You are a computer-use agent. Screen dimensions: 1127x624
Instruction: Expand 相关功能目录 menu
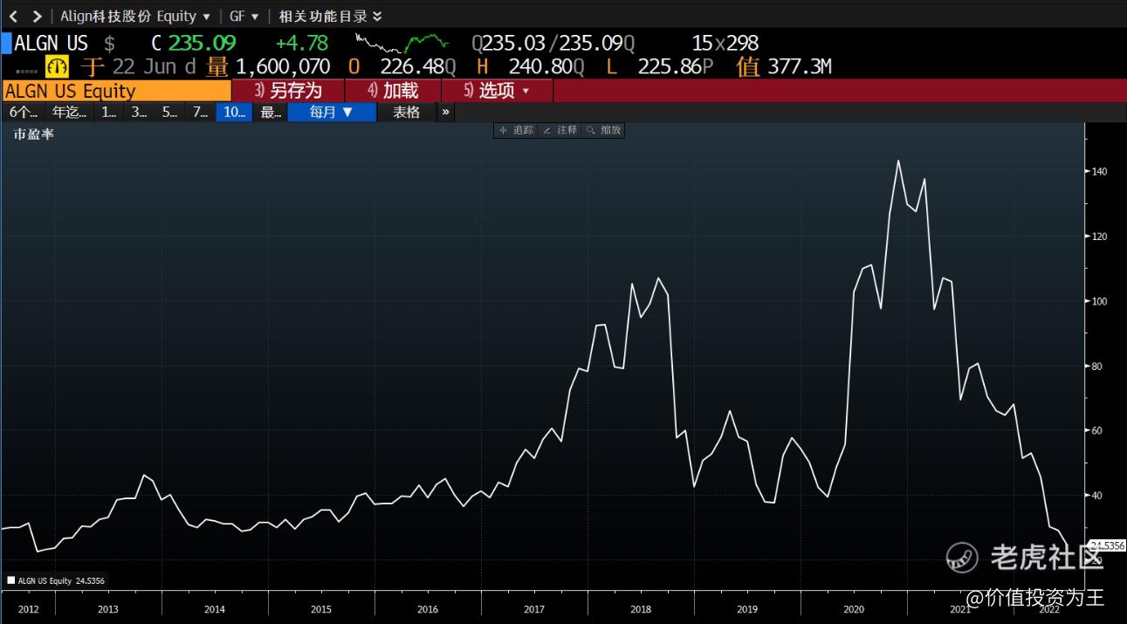point(330,16)
